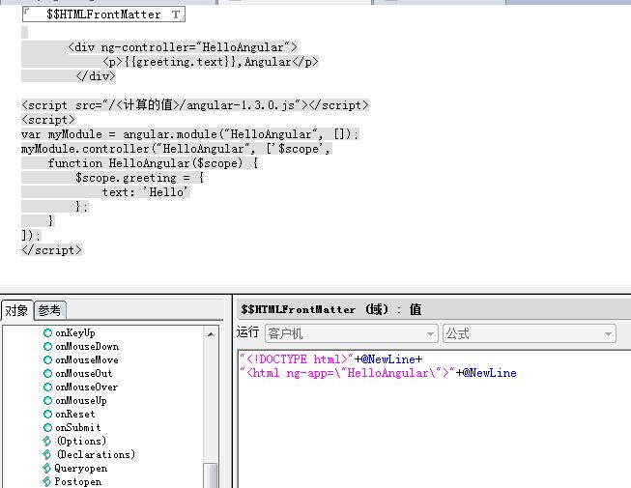Select the Queryopen event
631x488 pixels.
point(81,469)
